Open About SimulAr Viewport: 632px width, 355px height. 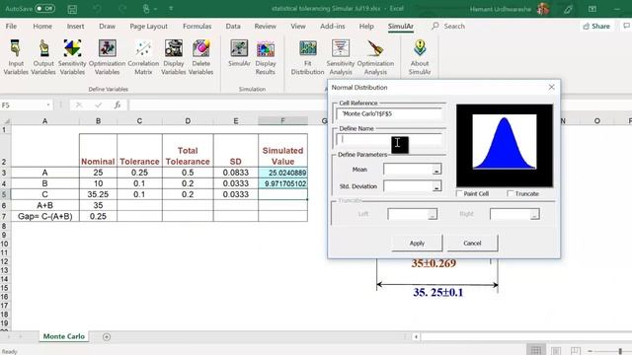[x=420, y=57]
